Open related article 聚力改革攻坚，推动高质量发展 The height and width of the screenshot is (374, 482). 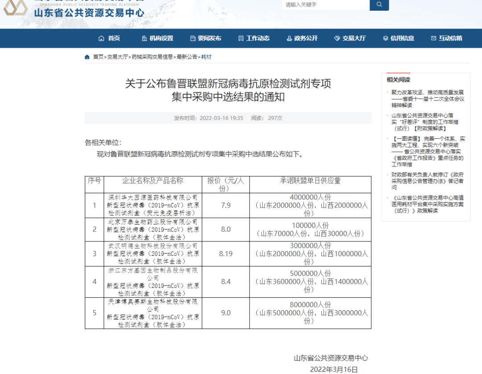point(428,99)
